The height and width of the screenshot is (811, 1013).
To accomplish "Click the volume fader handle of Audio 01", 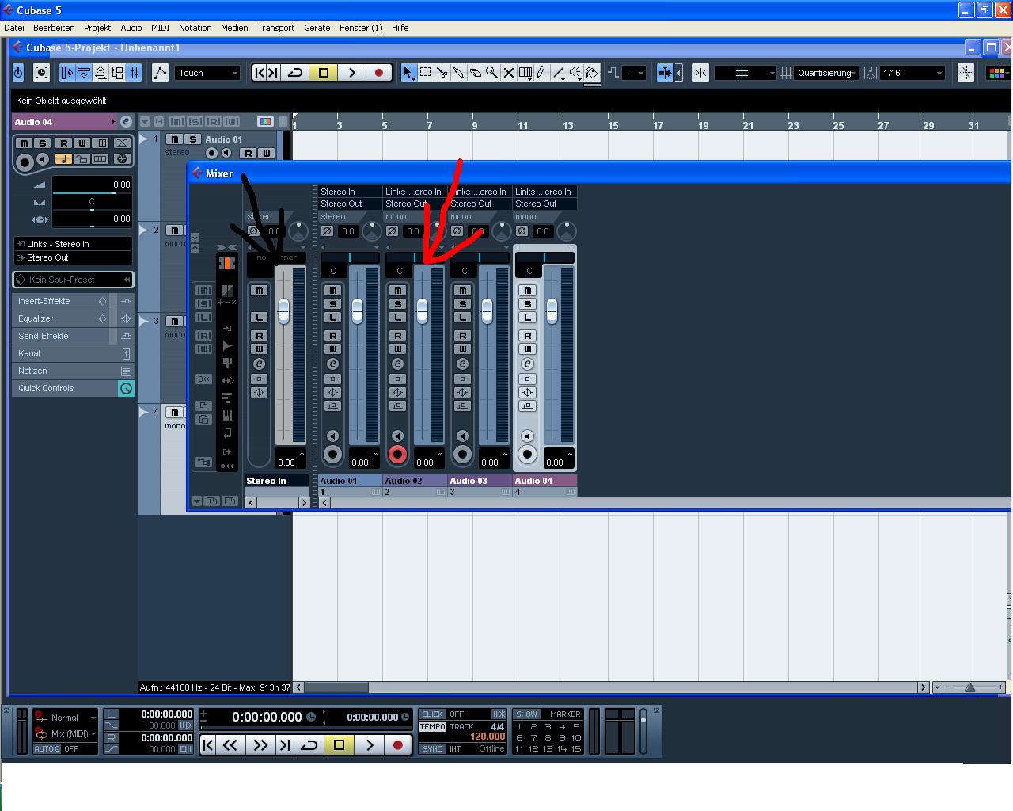I will click(358, 310).
